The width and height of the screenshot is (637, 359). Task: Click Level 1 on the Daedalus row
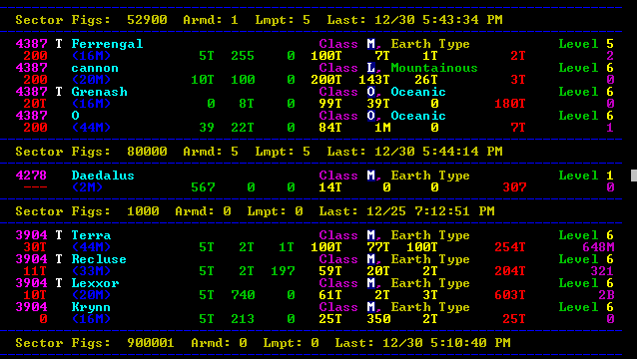(586, 176)
